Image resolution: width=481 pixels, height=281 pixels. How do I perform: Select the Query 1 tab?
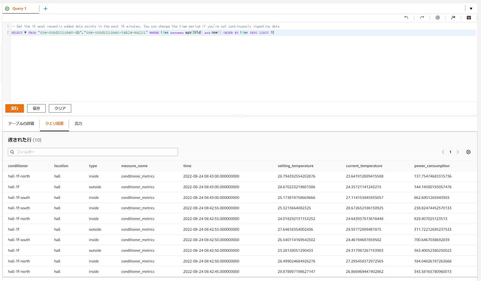pyautogui.click(x=19, y=8)
